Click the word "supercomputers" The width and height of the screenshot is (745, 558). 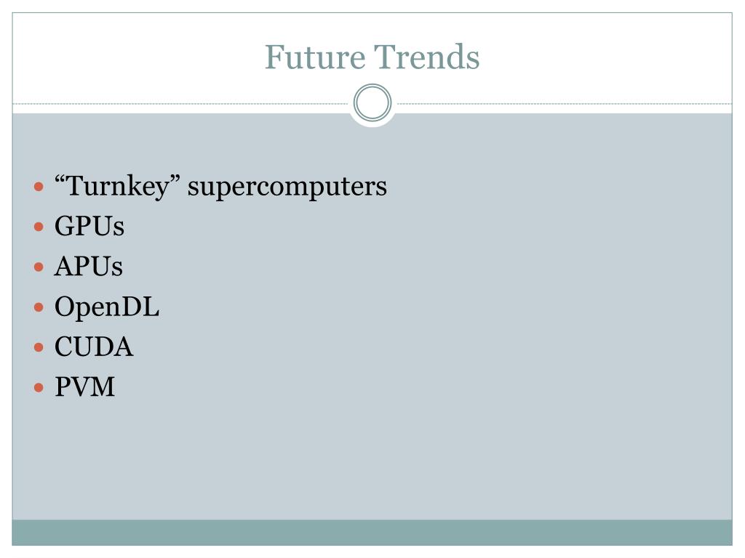pos(287,187)
